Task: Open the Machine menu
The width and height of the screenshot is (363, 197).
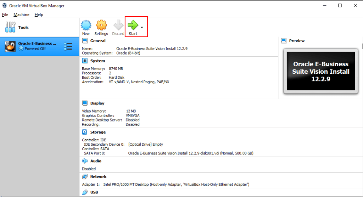Action: [21, 15]
